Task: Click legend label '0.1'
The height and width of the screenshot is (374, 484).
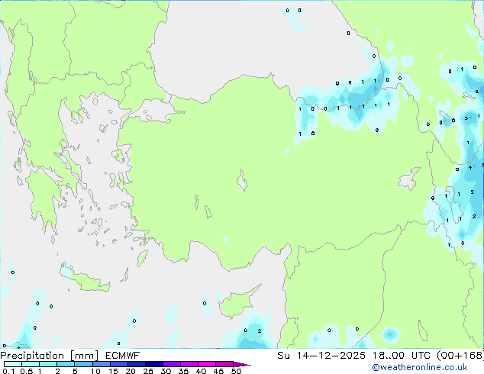Action: pos(8,371)
